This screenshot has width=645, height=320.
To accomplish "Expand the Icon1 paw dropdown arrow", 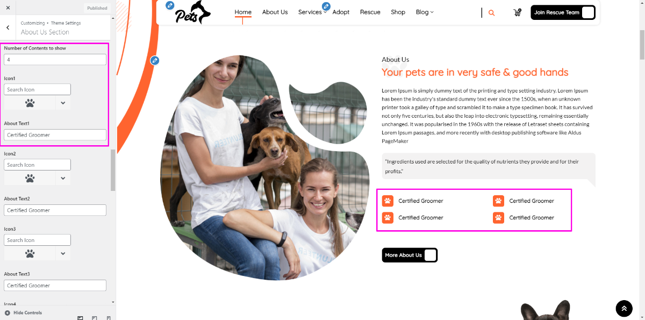I will (63, 103).
